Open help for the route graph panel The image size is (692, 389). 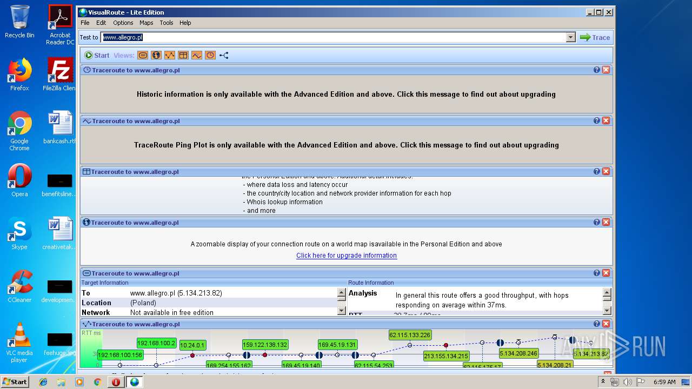[x=597, y=324]
